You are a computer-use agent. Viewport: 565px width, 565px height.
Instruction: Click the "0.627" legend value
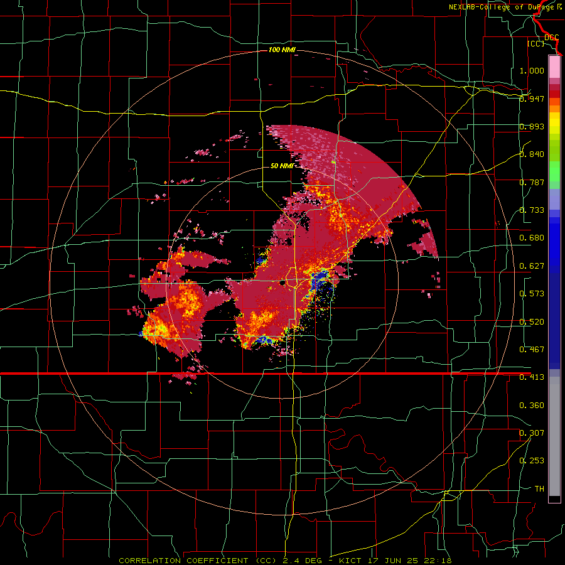tap(532, 266)
